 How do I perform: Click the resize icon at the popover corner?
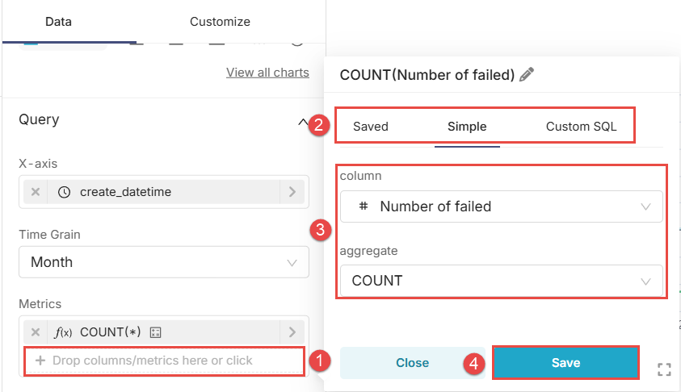pos(664,370)
